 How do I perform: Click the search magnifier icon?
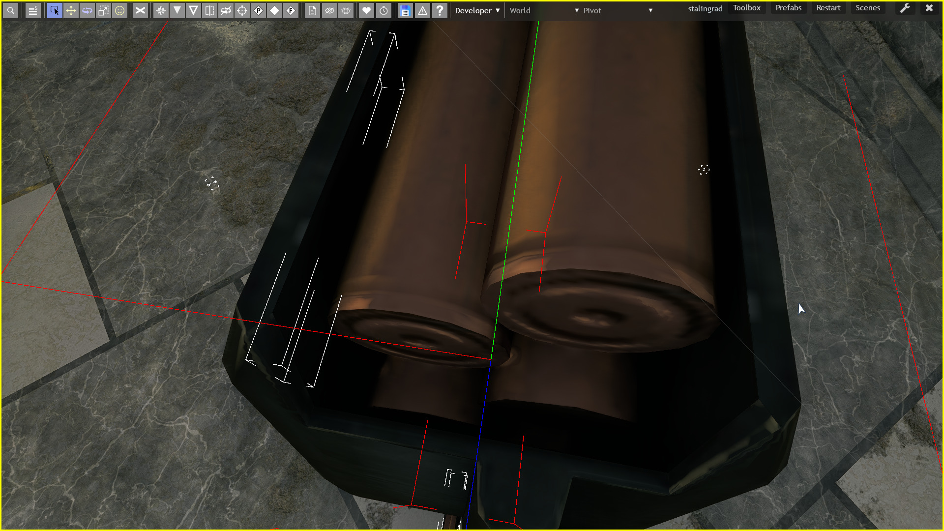(10, 10)
